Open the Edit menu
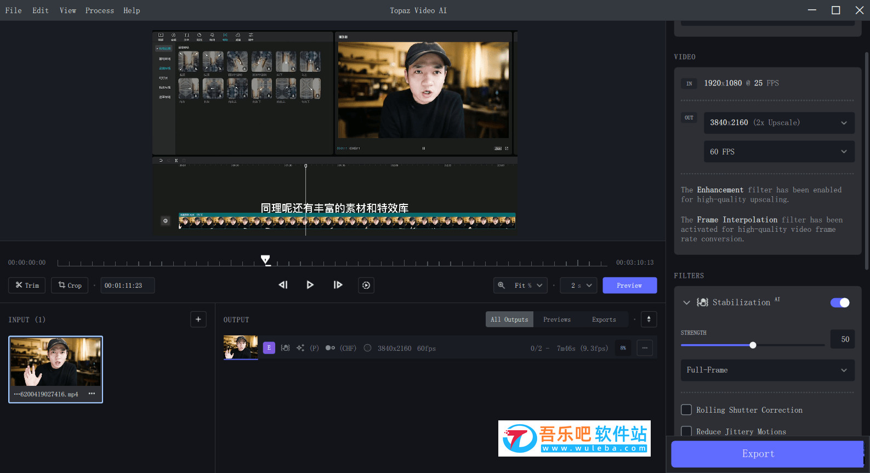Screen dimensions: 870x473 click(41, 10)
